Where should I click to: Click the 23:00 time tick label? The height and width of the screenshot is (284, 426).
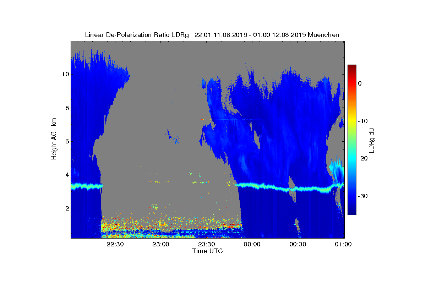[161, 244]
